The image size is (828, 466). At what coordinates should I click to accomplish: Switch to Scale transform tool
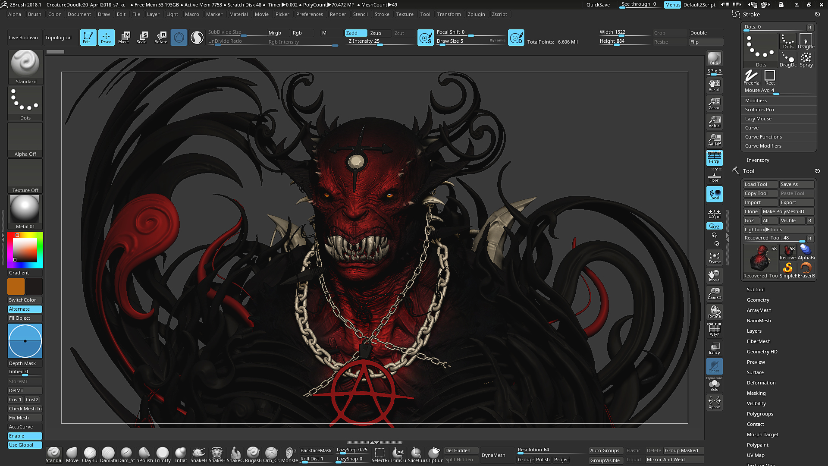[142, 38]
